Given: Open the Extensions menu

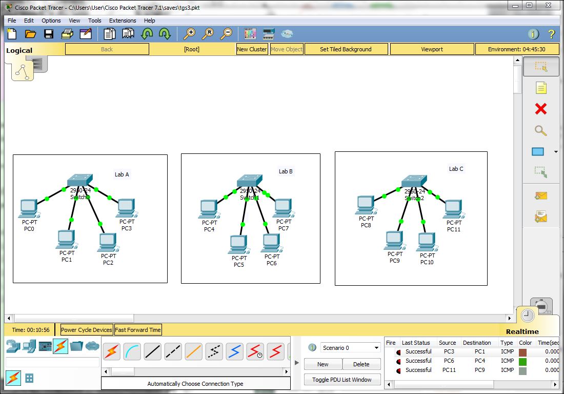Looking at the screenshot, I should pos(123,21).
